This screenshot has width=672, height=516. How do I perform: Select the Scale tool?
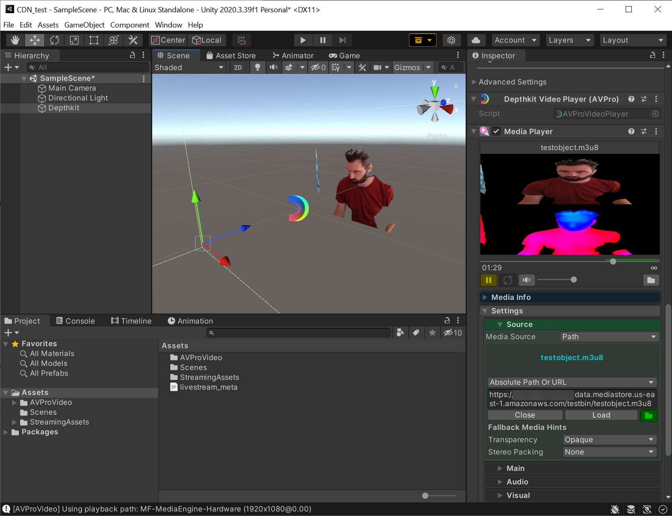[74, 40]
